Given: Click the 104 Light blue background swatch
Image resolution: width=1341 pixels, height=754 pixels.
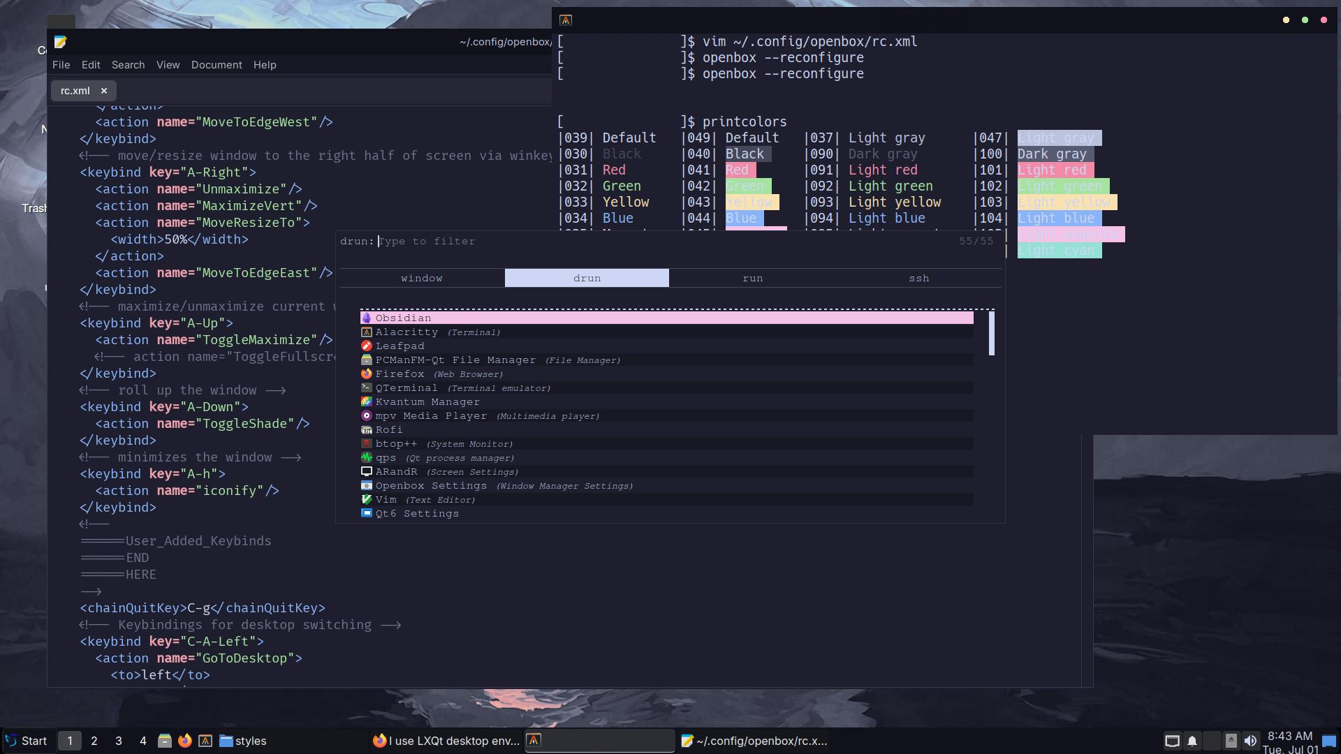Looking at the screenshot, I should pyautogui.click(x=1060, y=218).
